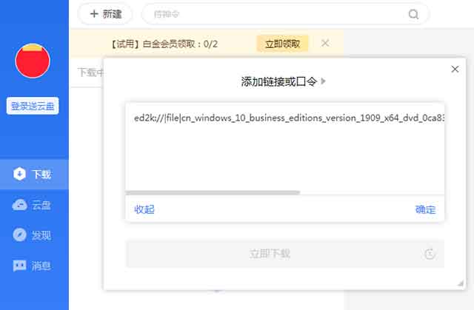Click the 登录送云盘 login button
Screen dimensions: 474x310
33,106
